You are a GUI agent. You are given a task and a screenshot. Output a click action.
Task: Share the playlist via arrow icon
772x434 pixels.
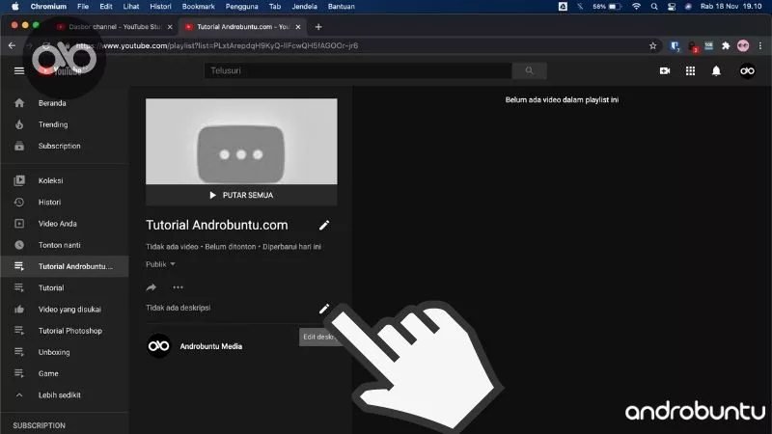click(152, 287)
